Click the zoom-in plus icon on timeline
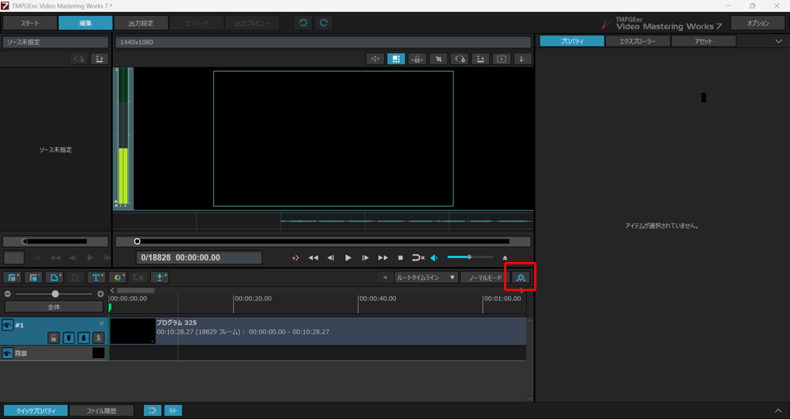 click(101, 294)
